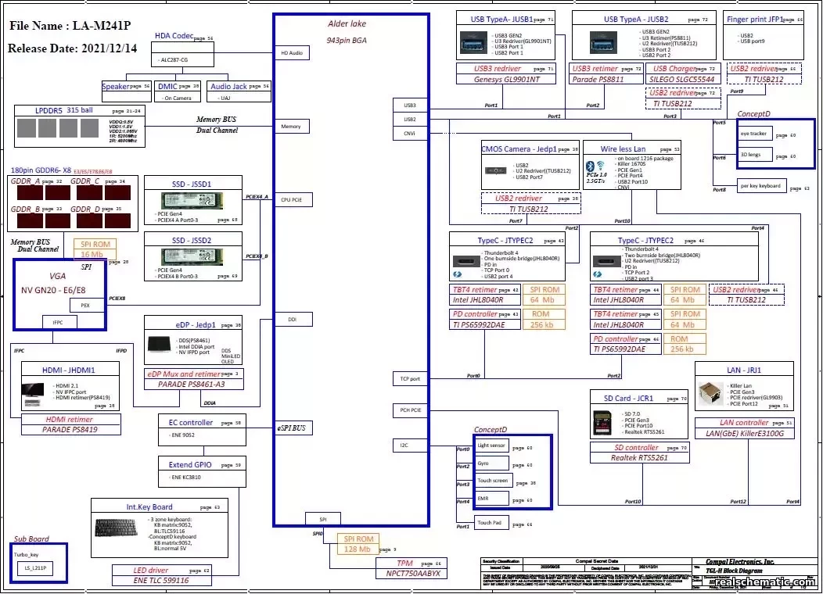Image resolution: width=823 pixels, height=594 pixels.
Task: Open the HD Audio section of Alder Lake
Action: tap(293, 53)
